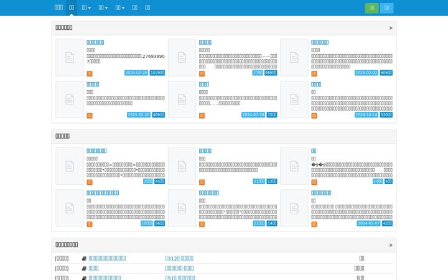Screen dimensions: 448x280
Task: Click the 2025-02-20 date badge
Action: point(139,114)
